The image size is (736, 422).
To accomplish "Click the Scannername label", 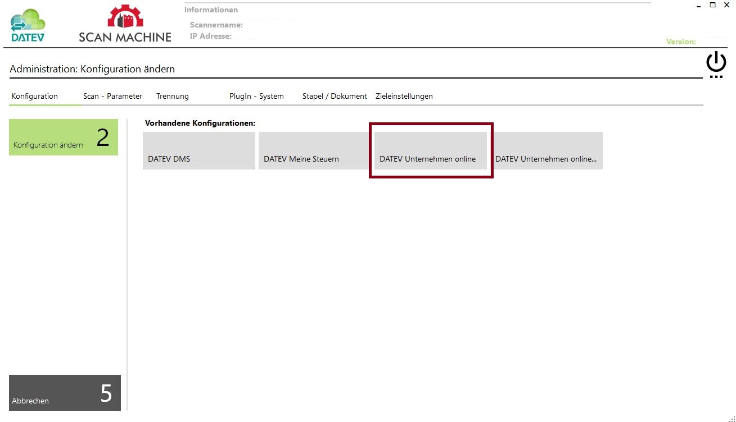I will [x=216, y=25].
